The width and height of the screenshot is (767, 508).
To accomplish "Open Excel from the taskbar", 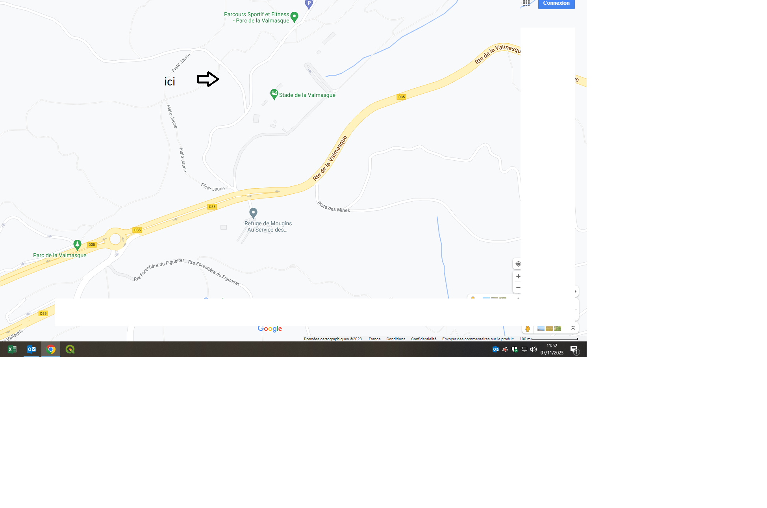I will [x=12, y=349].
